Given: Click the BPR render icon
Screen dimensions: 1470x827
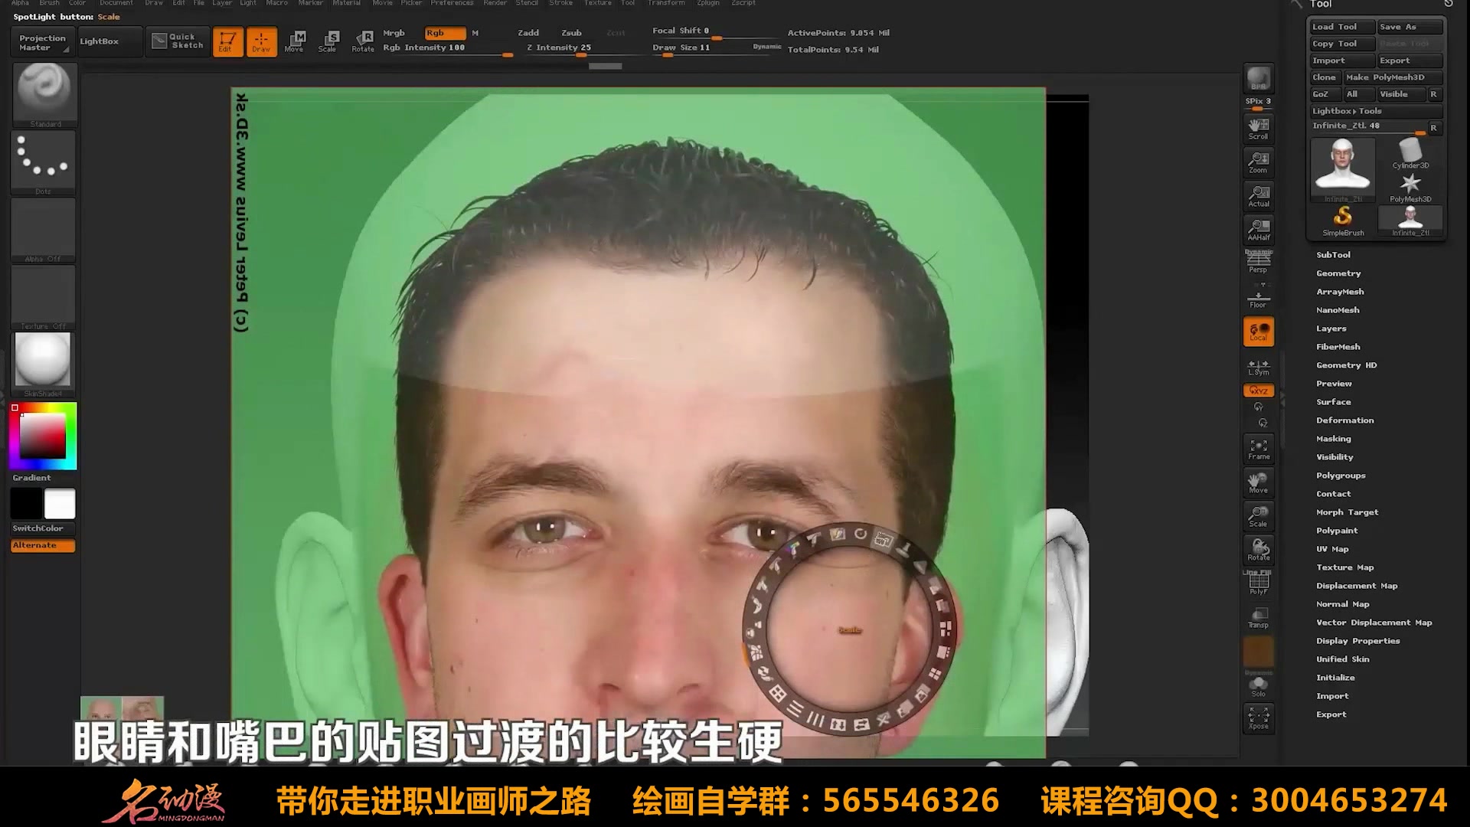Looking at the screenshot, I should tap(1259, 79).
